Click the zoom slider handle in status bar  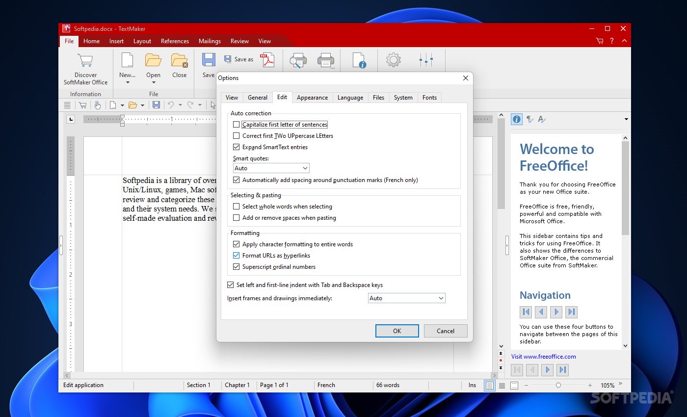(x=558, y=386)
